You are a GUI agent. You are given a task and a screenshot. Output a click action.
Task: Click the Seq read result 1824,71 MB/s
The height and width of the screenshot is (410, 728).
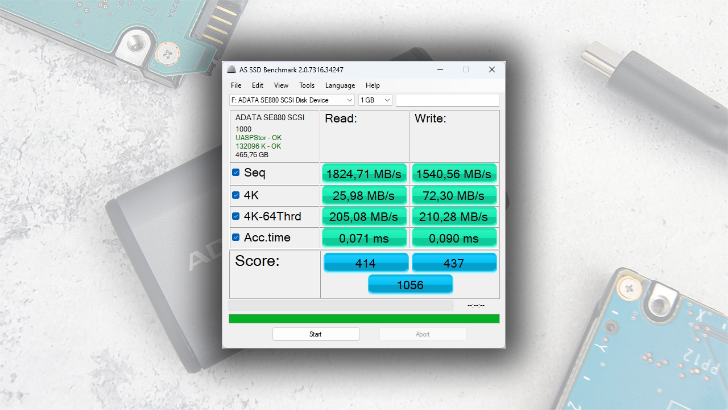(x=364, y=174)
